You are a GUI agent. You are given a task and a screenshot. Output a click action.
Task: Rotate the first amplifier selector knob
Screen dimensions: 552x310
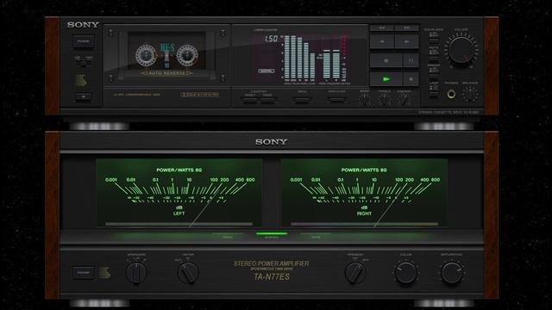pyautogui.click(x=136, y=273)
